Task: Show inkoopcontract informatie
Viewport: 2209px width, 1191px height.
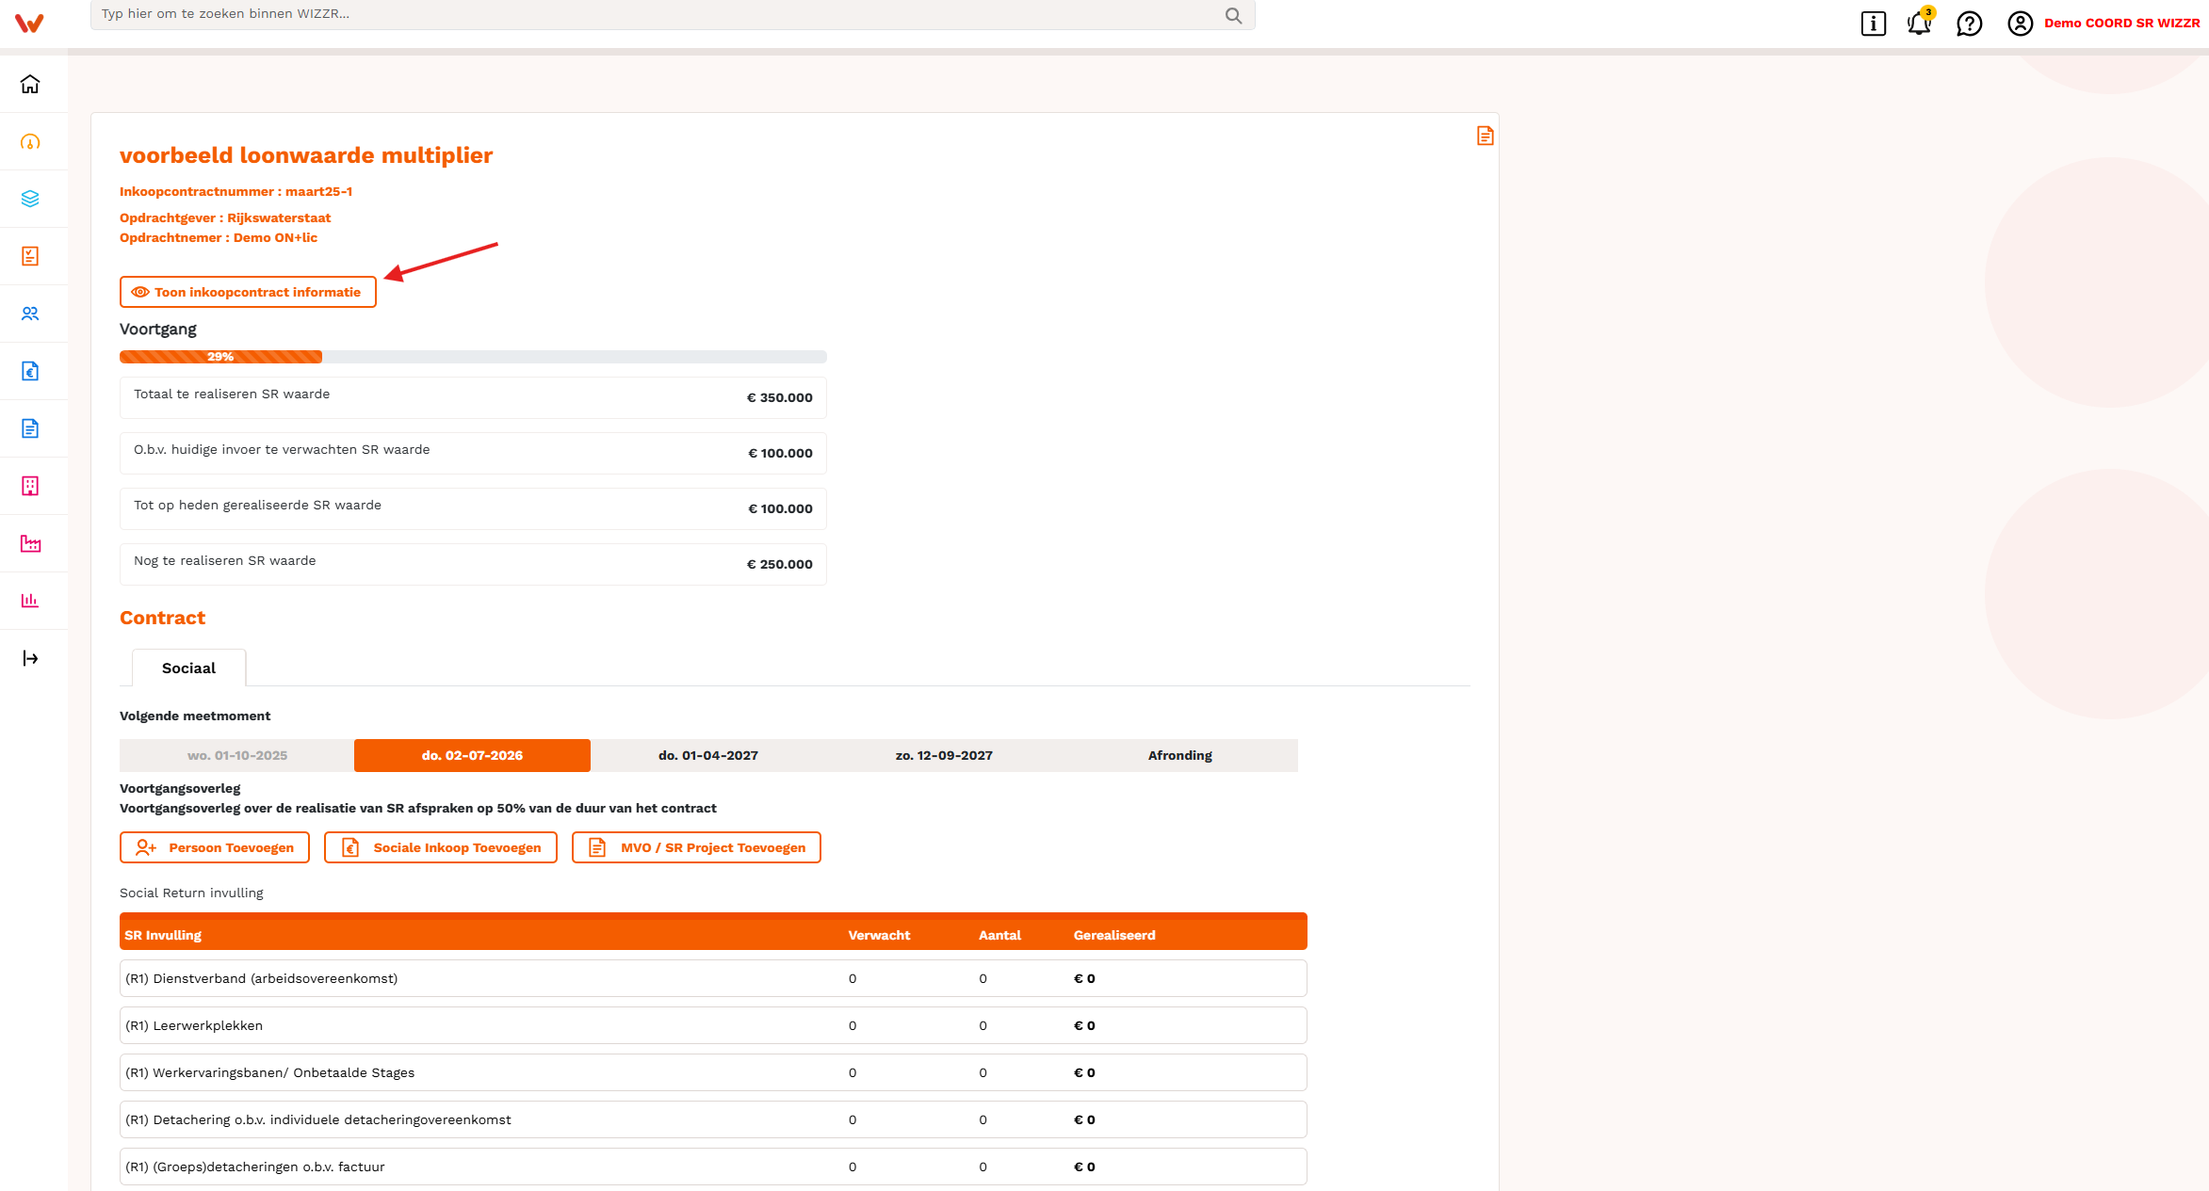Action: tap(248, 292)
